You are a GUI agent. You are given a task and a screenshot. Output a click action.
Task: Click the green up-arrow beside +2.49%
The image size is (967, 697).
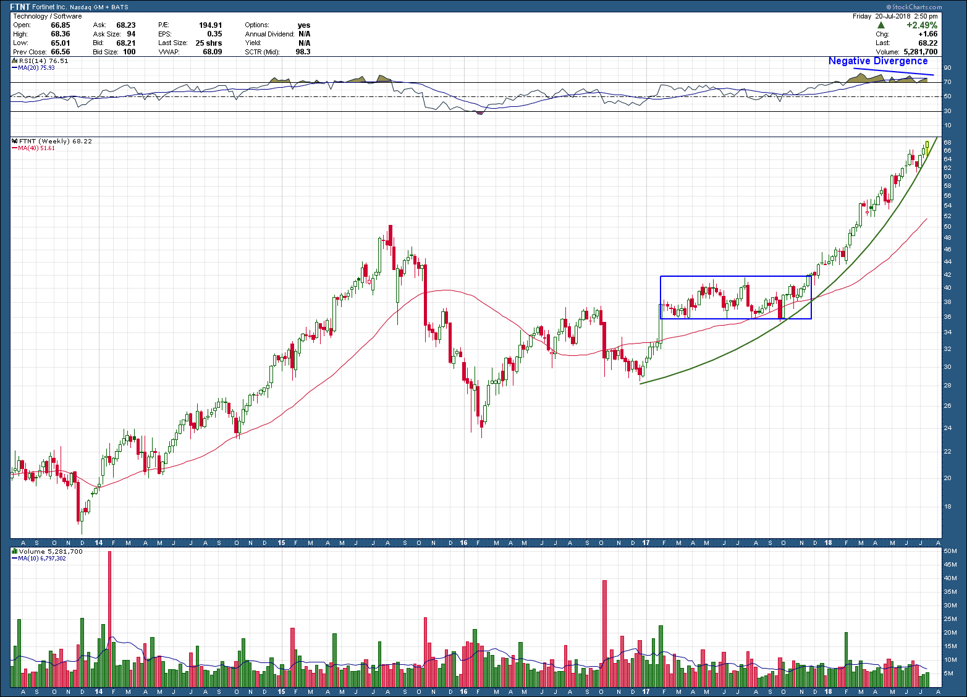coord(880,25)
